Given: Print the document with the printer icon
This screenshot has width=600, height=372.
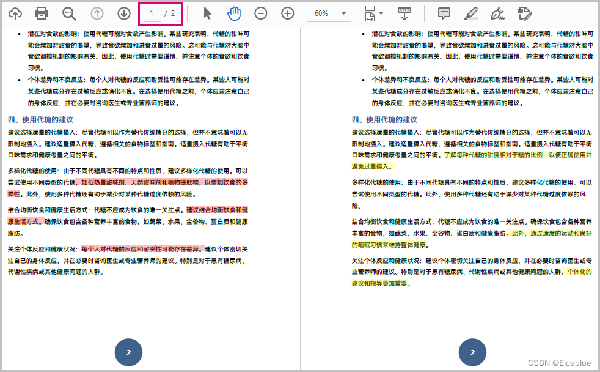Looking at the screenshot, I should pos(42,13).
